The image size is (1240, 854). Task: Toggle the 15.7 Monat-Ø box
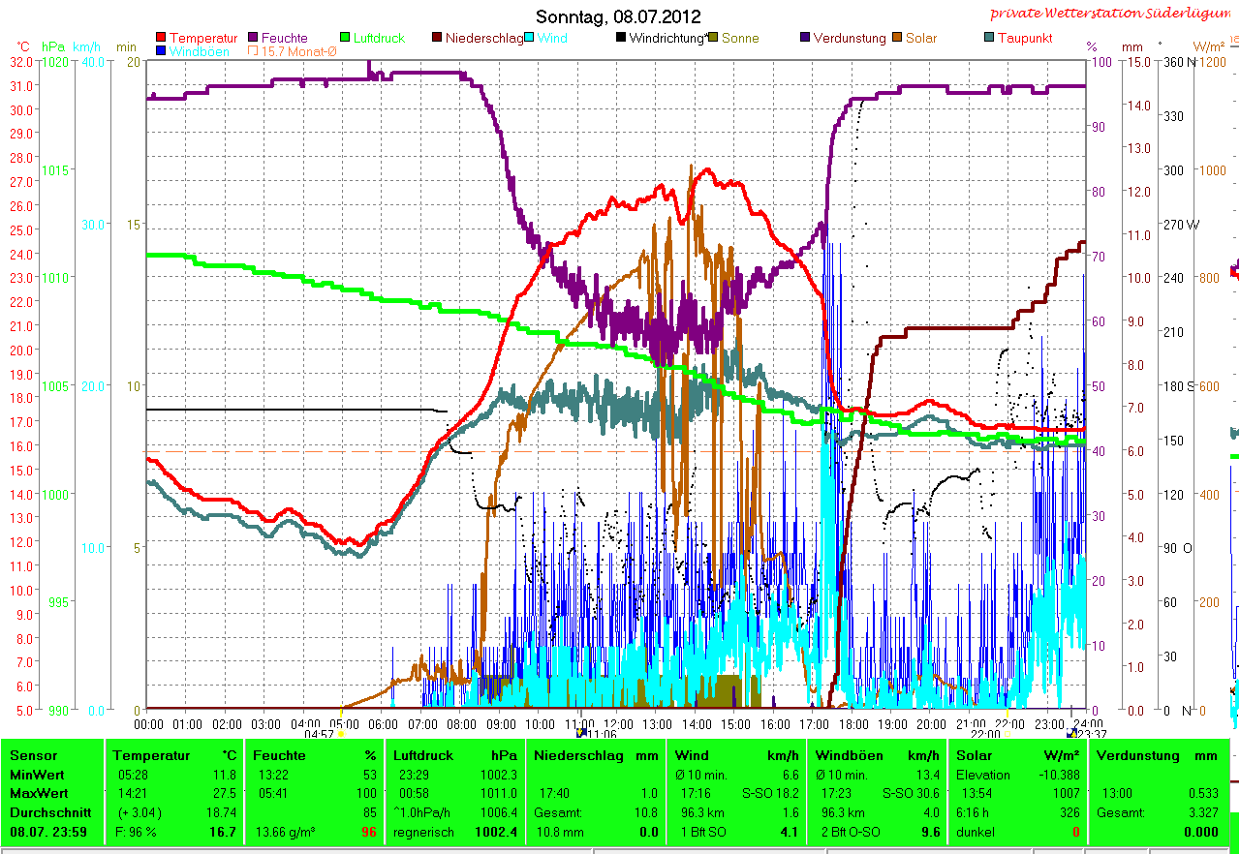point(254,51)
